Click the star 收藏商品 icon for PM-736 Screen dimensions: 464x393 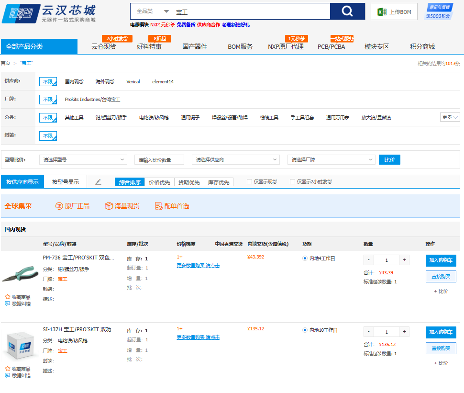coord(8,297)
